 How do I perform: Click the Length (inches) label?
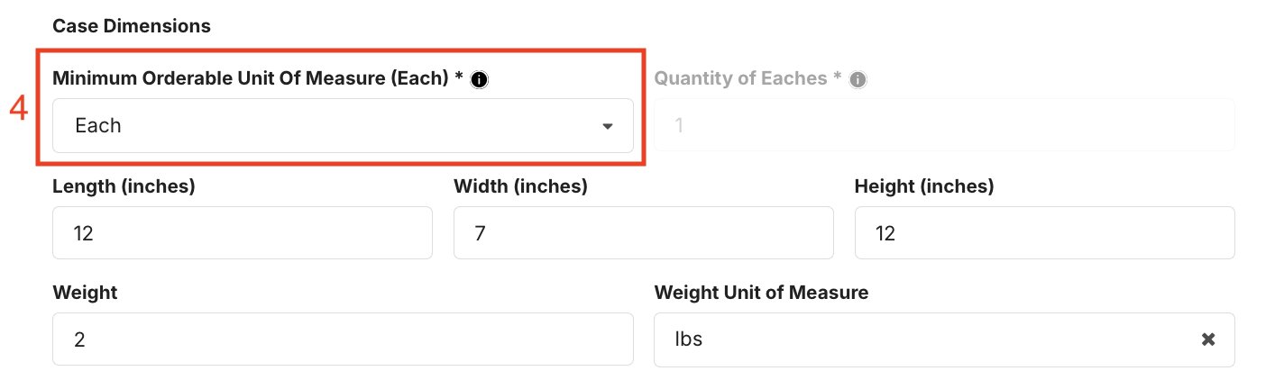124,186
